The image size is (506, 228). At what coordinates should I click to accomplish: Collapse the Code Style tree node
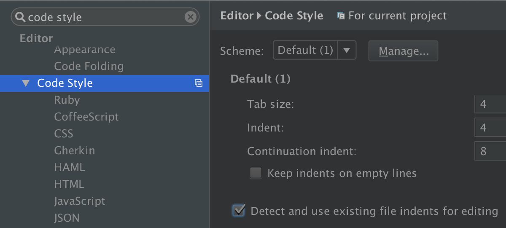(x=26, y=83)
